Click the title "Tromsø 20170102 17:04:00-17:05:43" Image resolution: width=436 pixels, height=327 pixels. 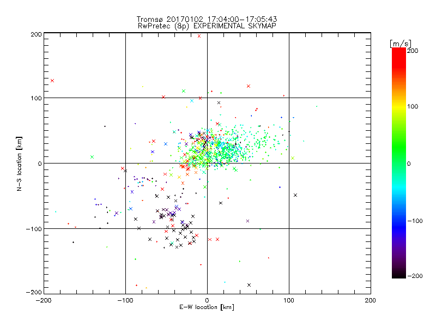coord(207,19)
